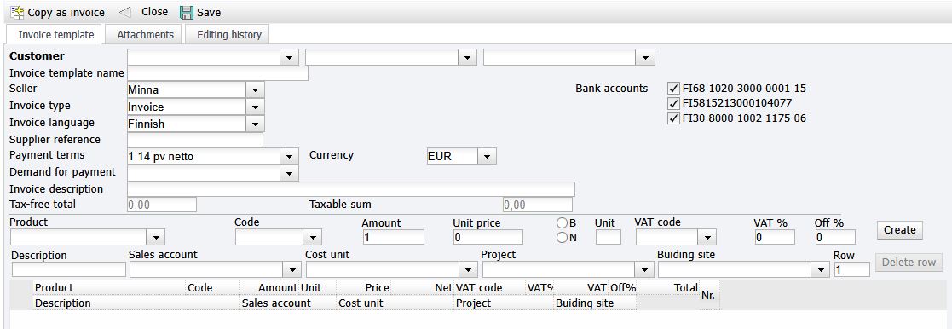The image size is (952, 329).
Task: Open the VAT code dropdown
Action: (707, 237)
